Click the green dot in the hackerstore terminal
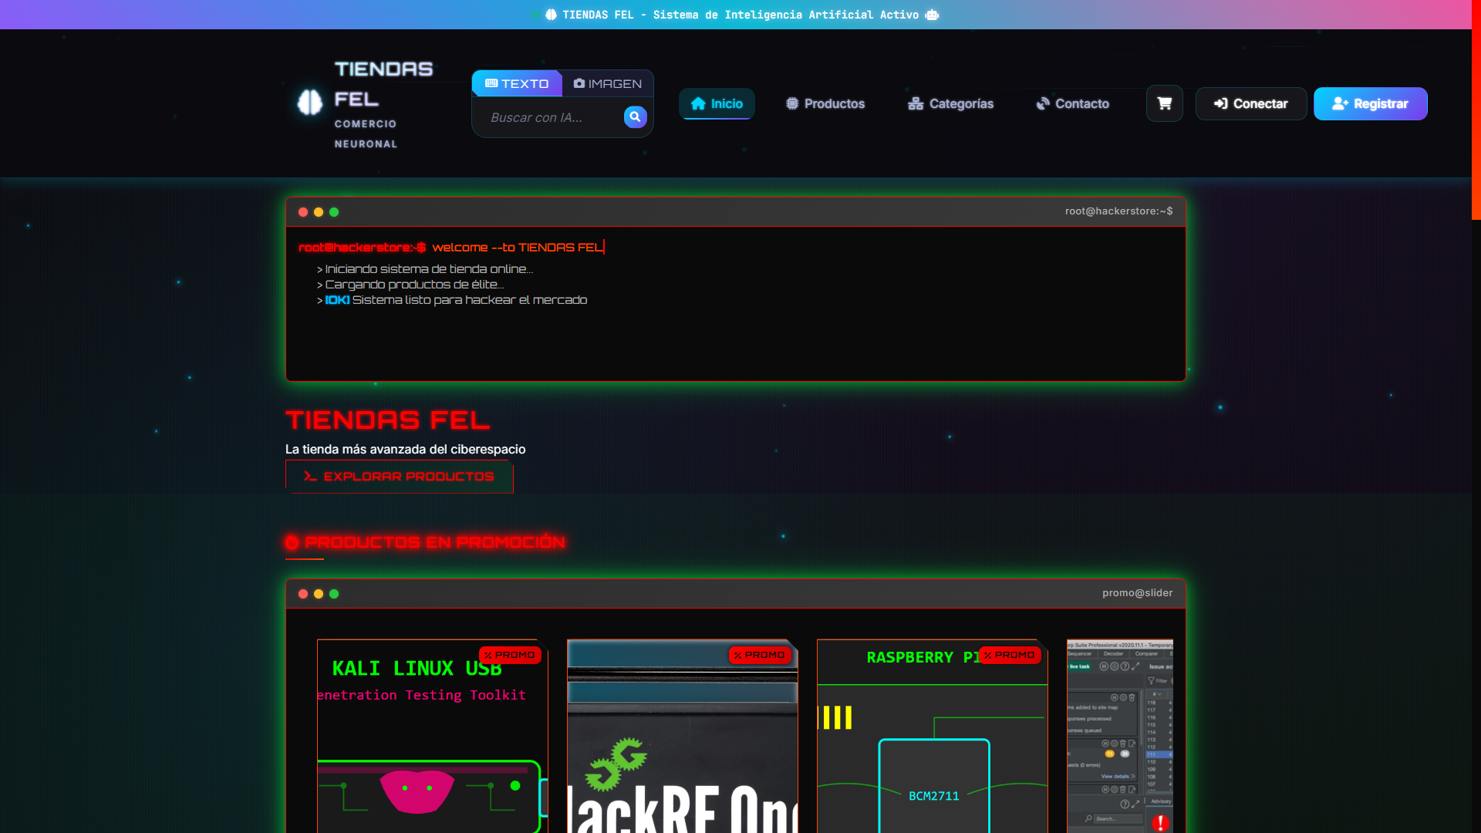Screen dimensions: 1481x833 tap(334, 212)
